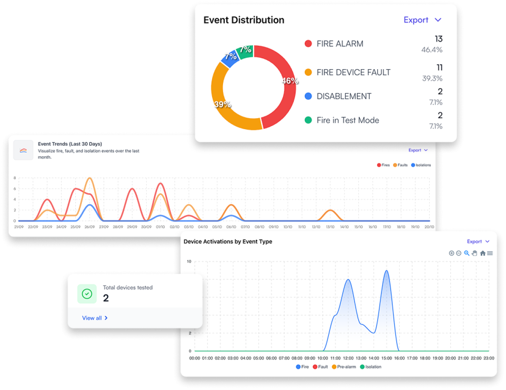
Task: Click the green checkmark devices tested icon
Action: pos(87,294)
